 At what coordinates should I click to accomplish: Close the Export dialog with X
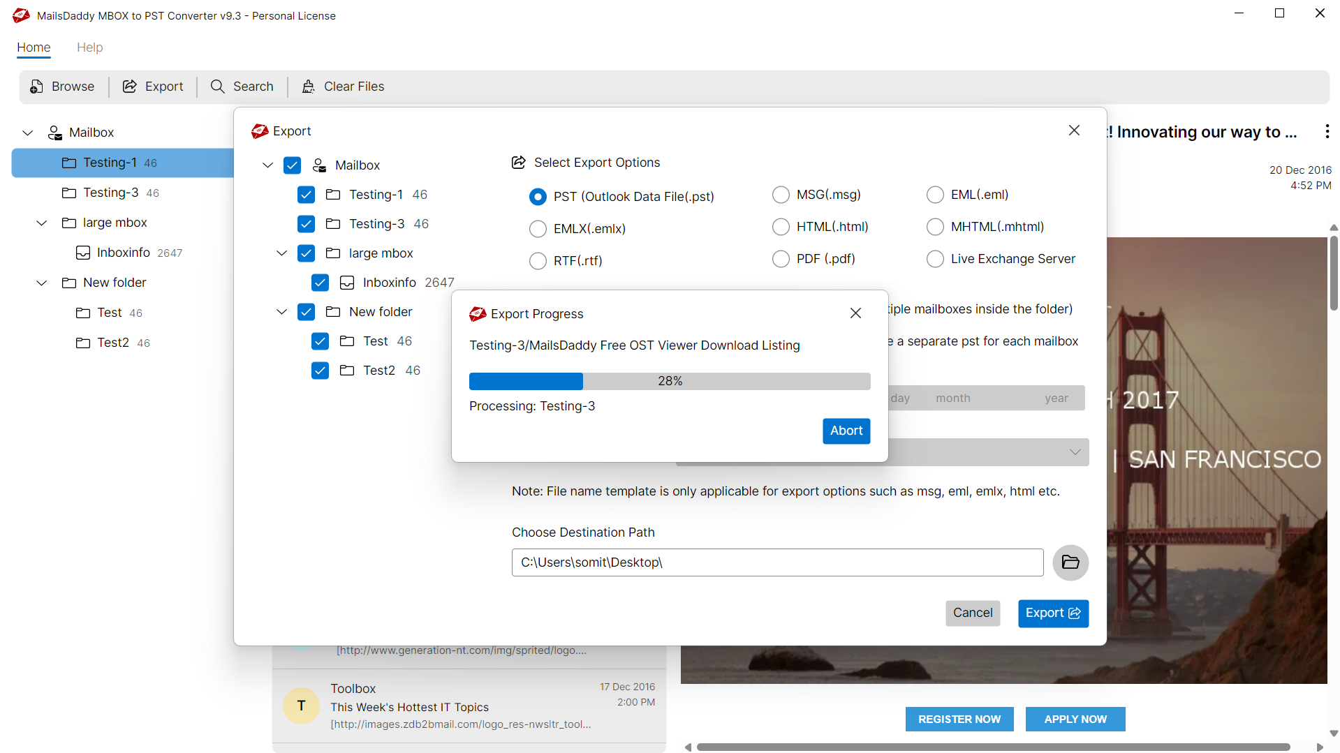(x=1074, y=131)
